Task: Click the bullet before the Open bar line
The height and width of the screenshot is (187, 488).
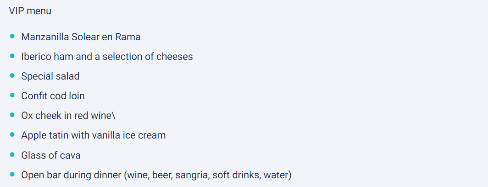Action: click(12, 174)
